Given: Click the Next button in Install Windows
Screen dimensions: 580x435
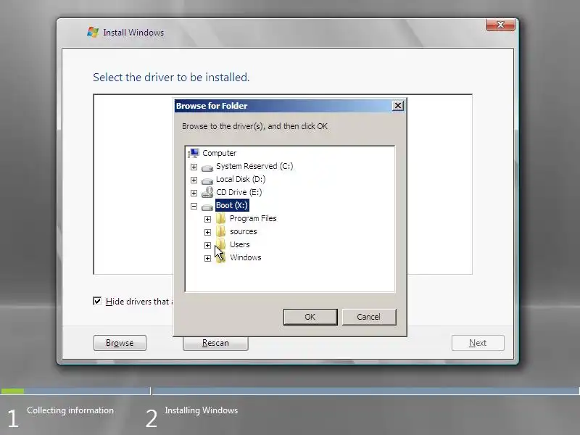Looking at the screenshot, I should point(478,343).
